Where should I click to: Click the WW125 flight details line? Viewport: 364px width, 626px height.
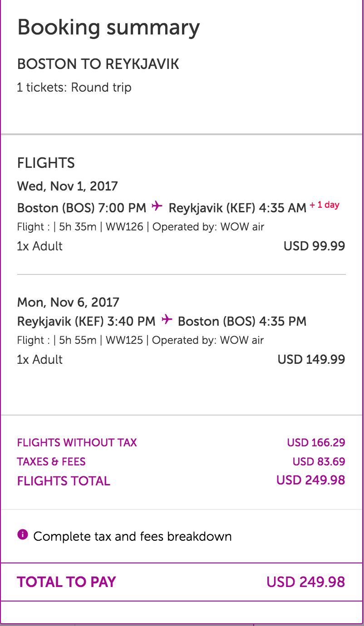(x=140, y=340)
